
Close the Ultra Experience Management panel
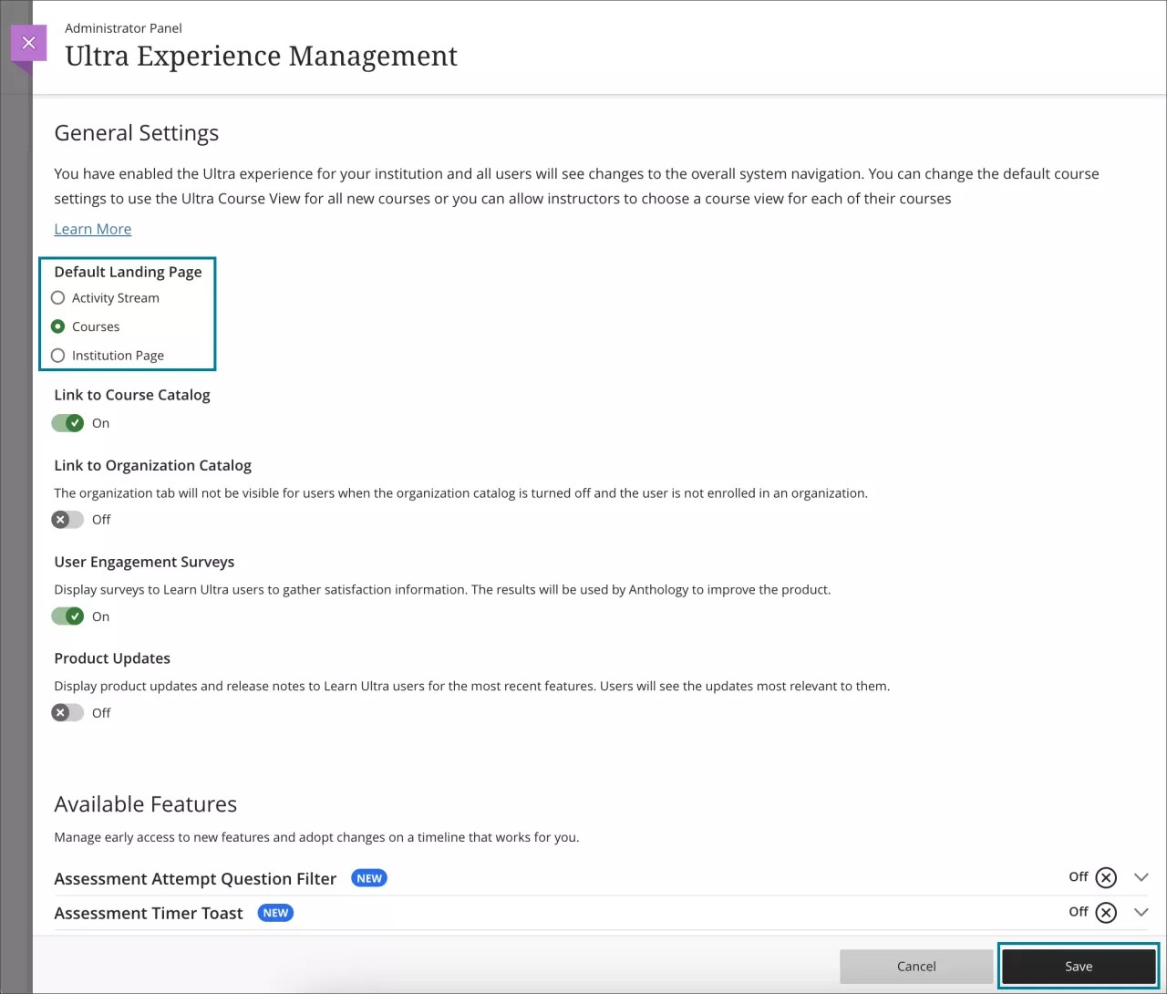tap(28, 42)
